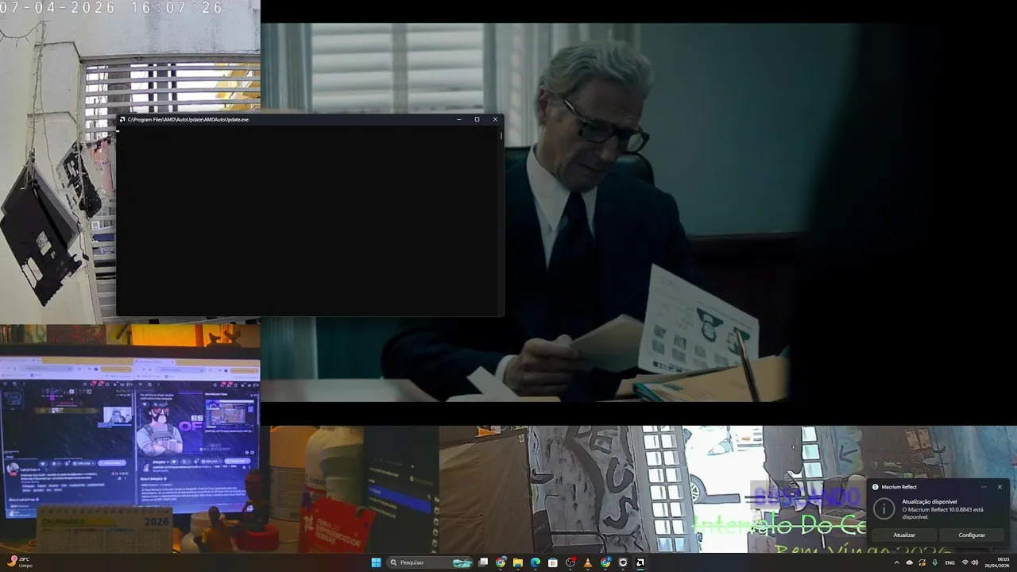Launch Microsoft Edge from the taskbar
The width and height of the screenshot is (1017, 572).
click(536, 562)
